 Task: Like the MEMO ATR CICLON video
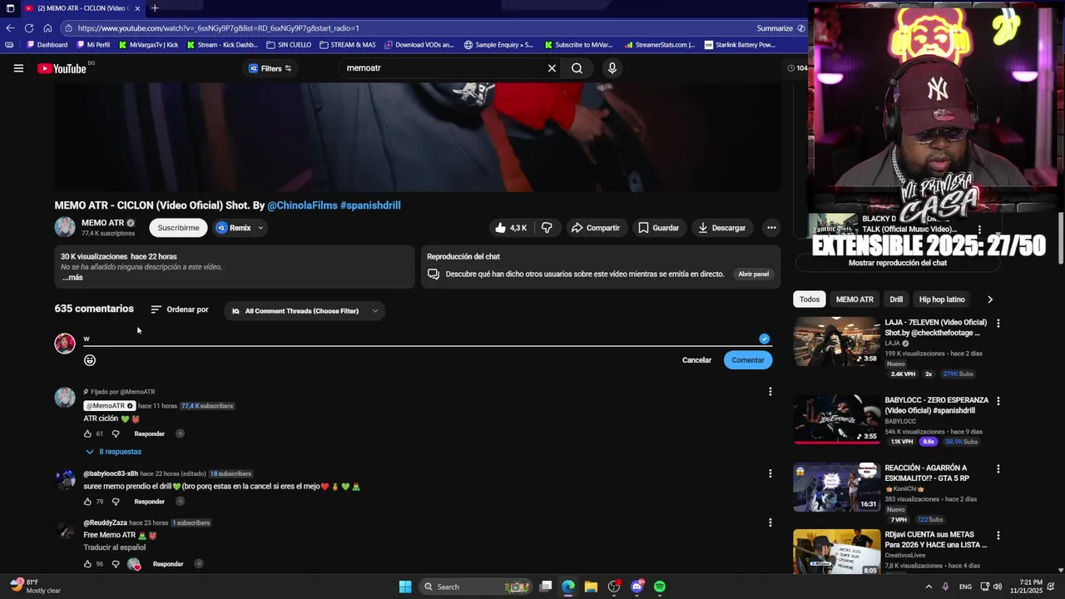coord(511,228)
